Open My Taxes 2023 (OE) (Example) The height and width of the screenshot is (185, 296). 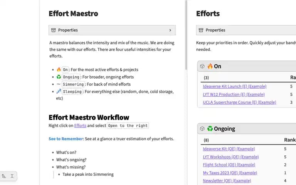coord(230,173)
